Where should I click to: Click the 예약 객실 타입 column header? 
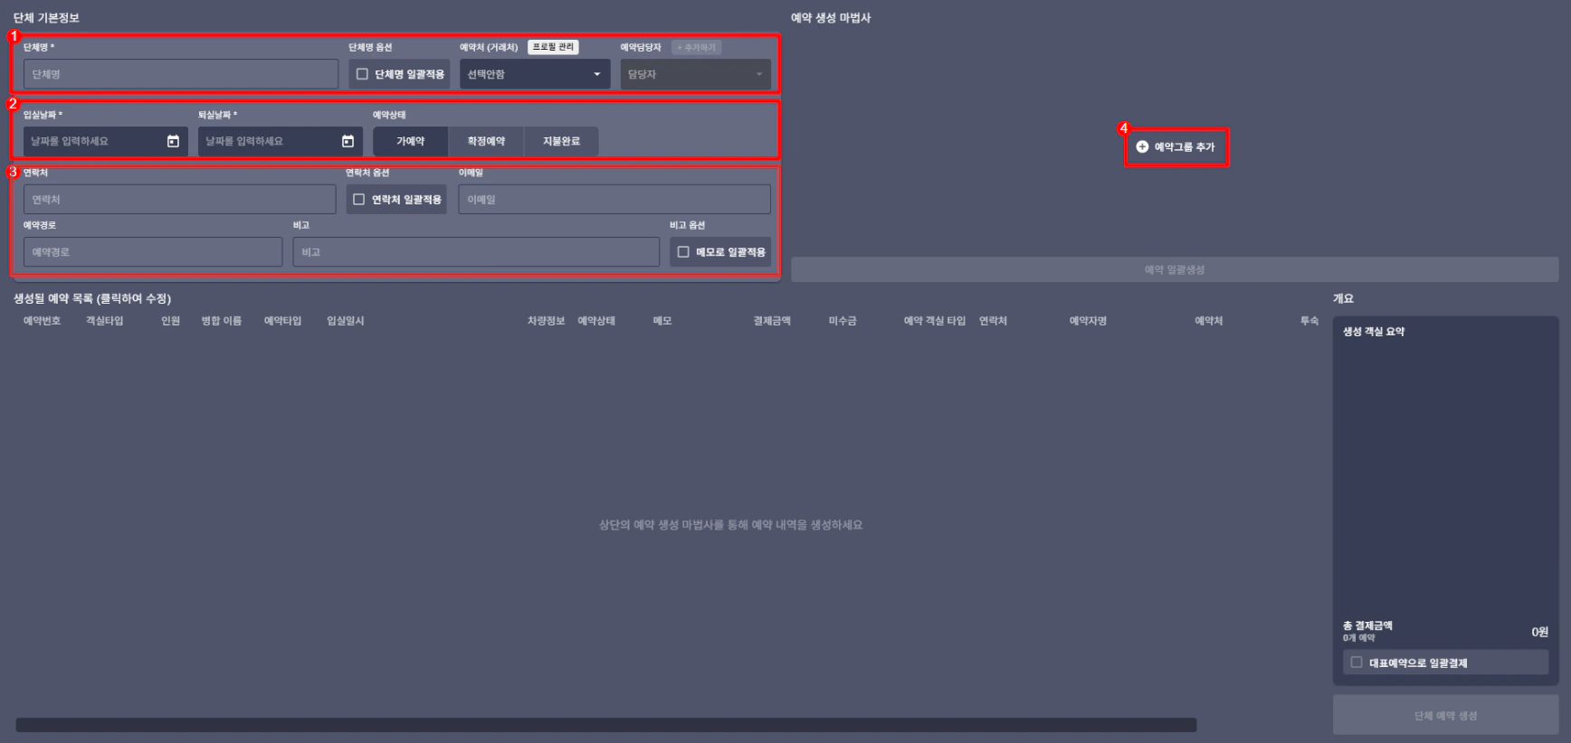point(935,321)
